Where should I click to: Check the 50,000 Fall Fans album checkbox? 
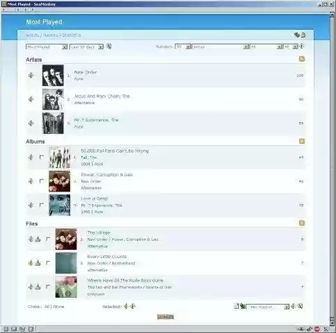tap(42, 157)
